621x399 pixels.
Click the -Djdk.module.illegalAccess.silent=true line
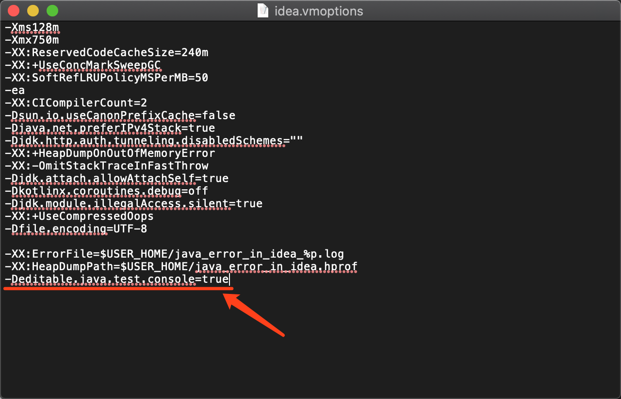pyautogui.click(x=134, y=203)
